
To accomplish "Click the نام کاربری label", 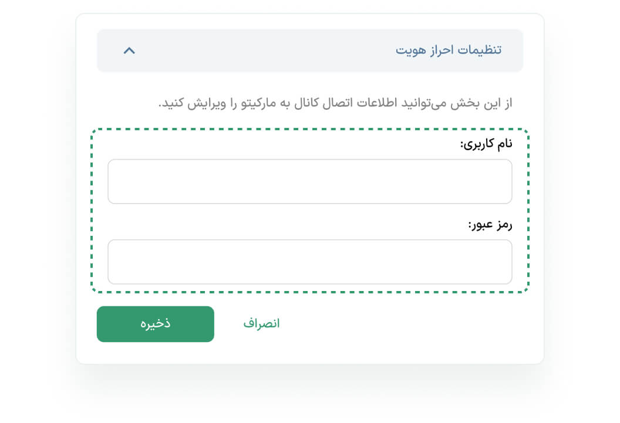I will pos(486,144).
